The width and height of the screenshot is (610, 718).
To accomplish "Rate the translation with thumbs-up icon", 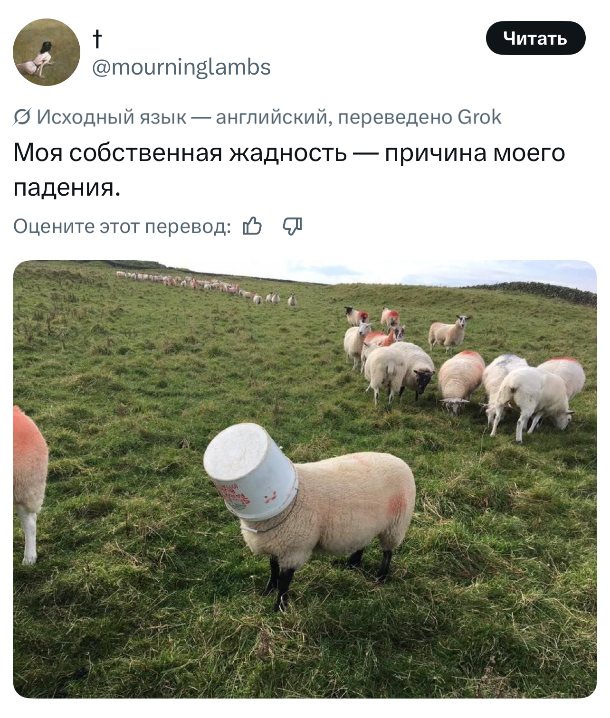I will point(252,226).
